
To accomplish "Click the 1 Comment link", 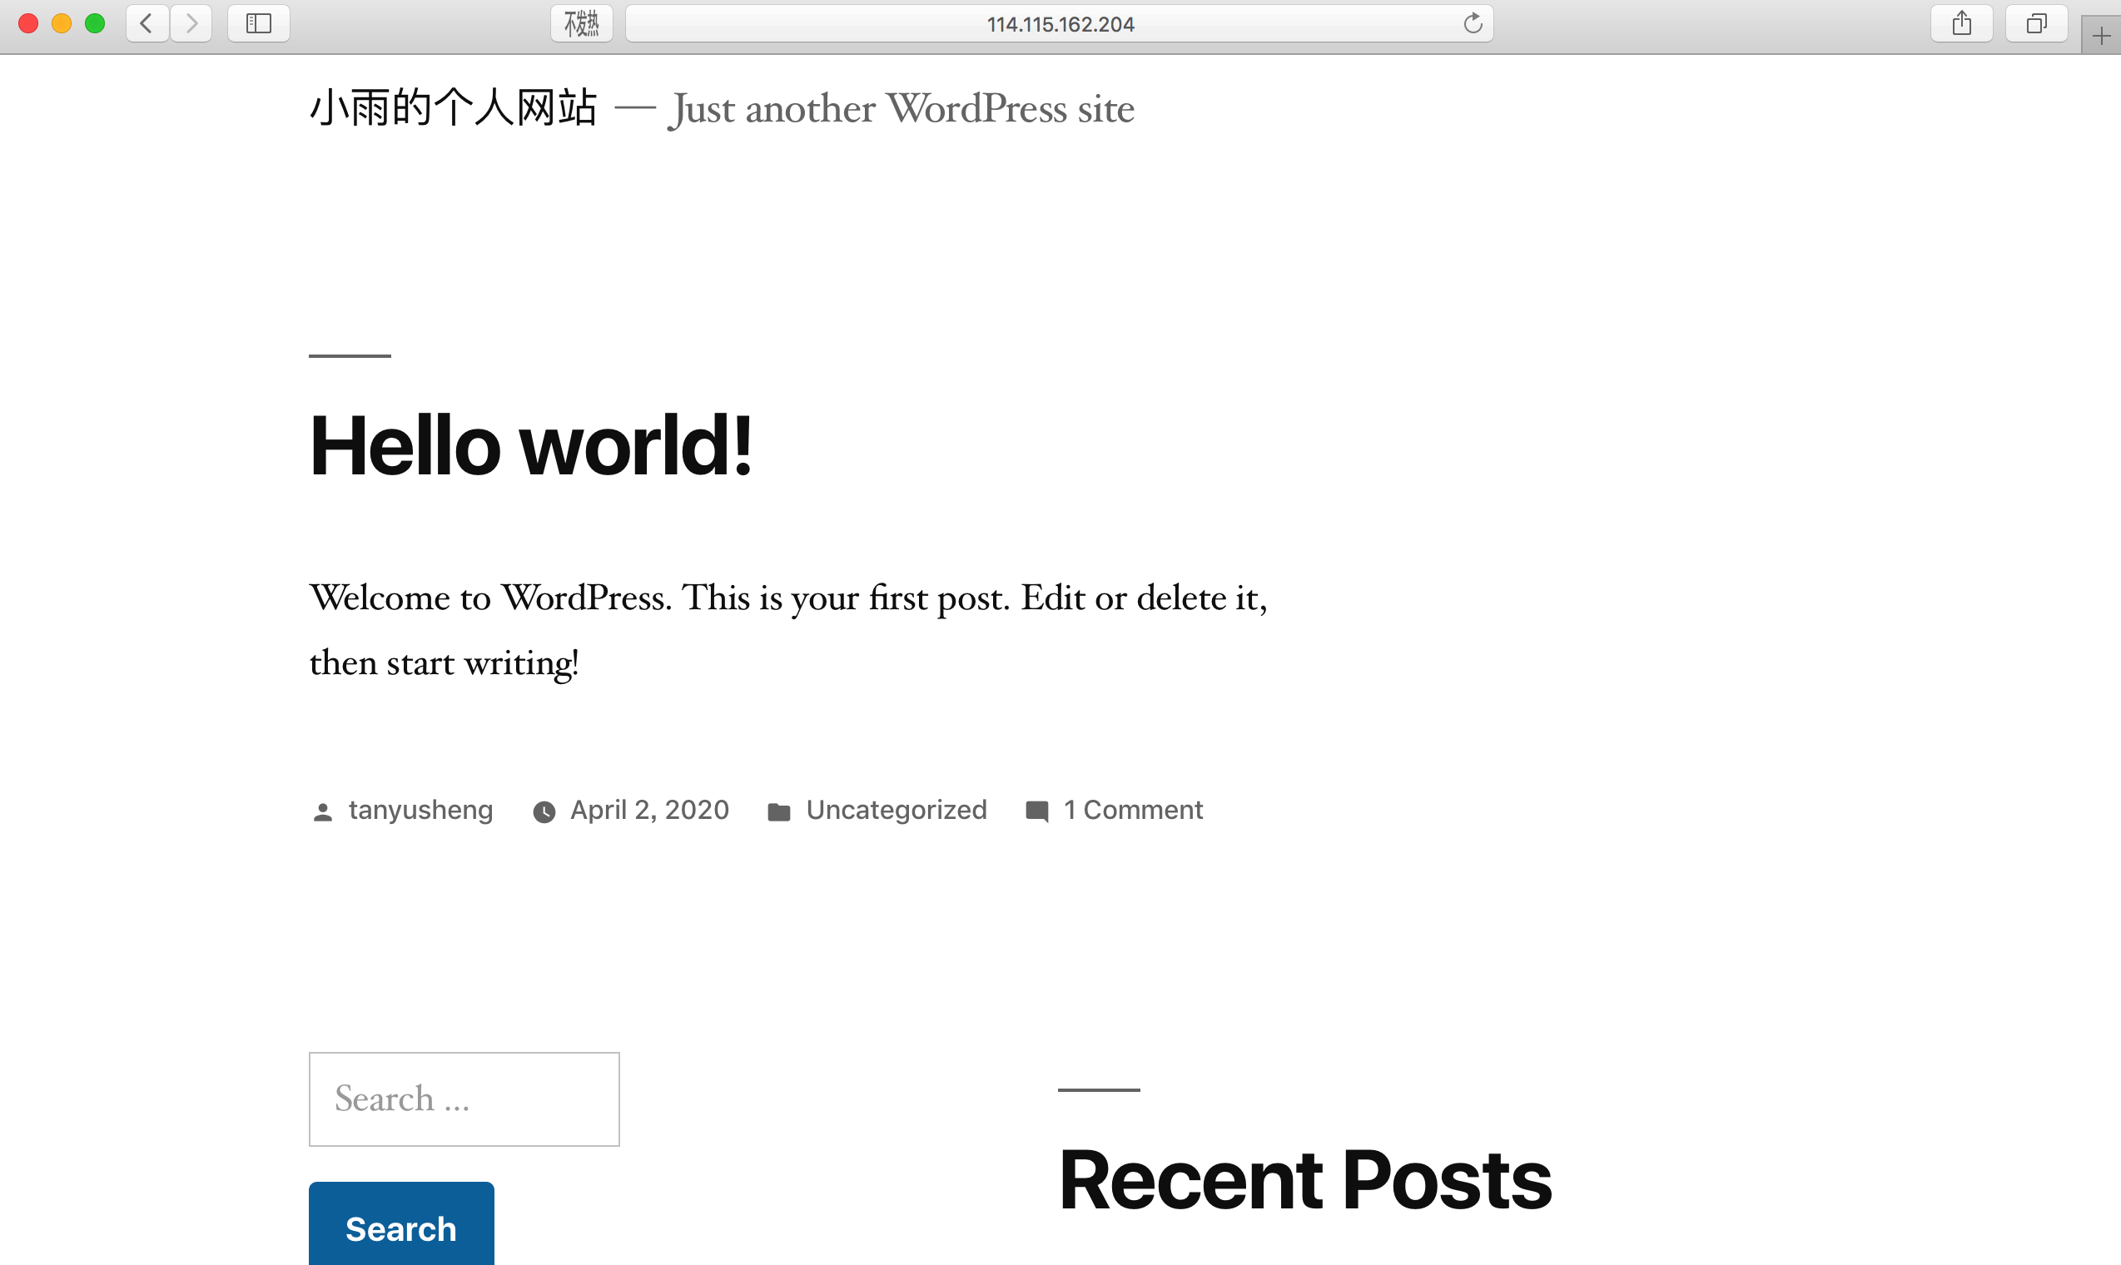I will point(1133,811).
